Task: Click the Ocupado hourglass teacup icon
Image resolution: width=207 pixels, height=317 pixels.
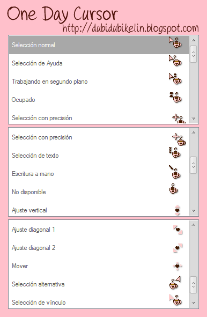Action: tap(175, 97)
